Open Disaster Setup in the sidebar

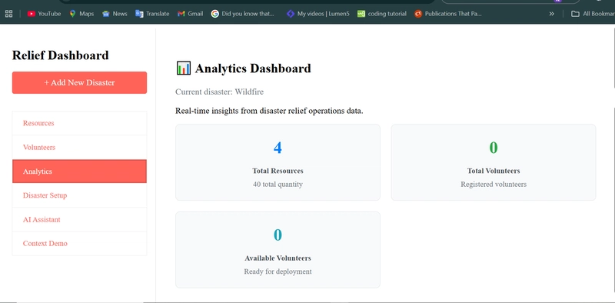coord(80,195)
